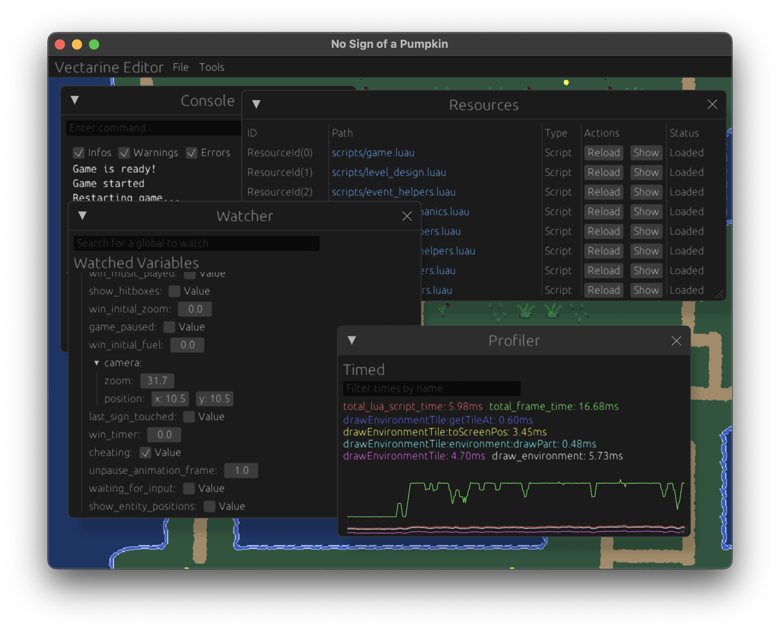Reload scripts/event_helpers.luau resource
Viewport: 780px width, 632px height.
[x=603, y=192]
